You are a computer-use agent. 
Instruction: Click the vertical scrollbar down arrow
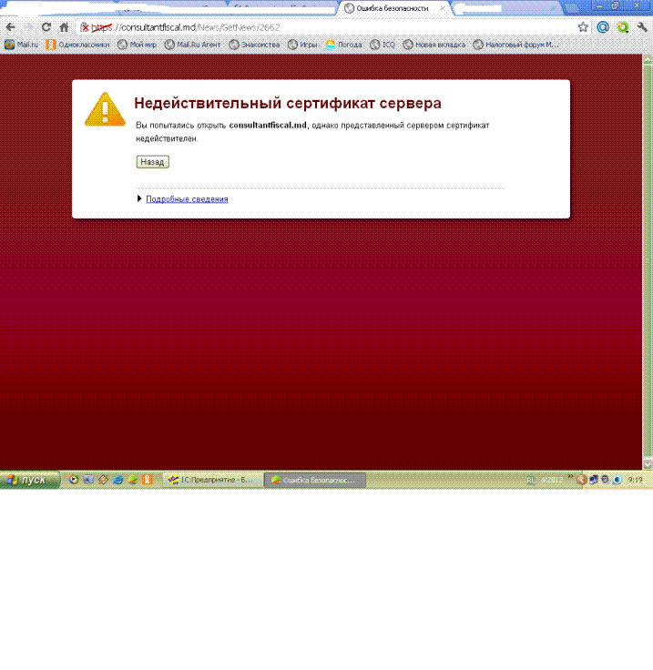[648, 464]
